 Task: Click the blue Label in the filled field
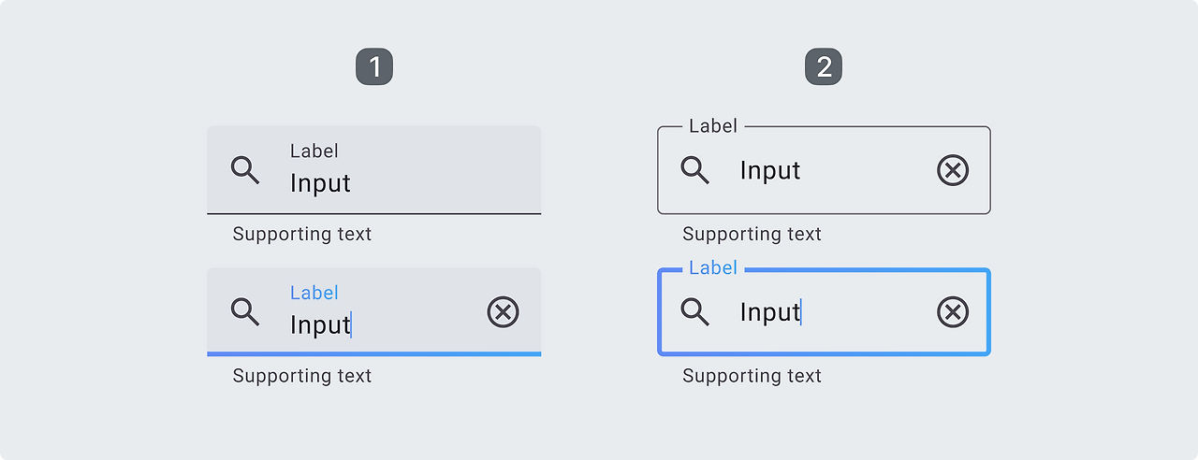(314, 293)
